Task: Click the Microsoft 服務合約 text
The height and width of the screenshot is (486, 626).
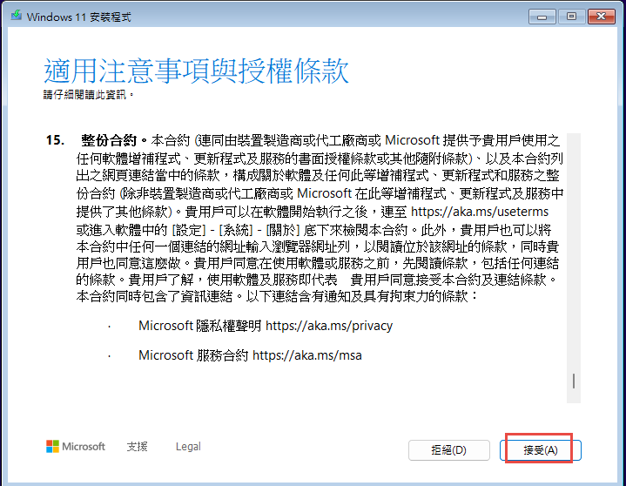Action: point(193,355)
